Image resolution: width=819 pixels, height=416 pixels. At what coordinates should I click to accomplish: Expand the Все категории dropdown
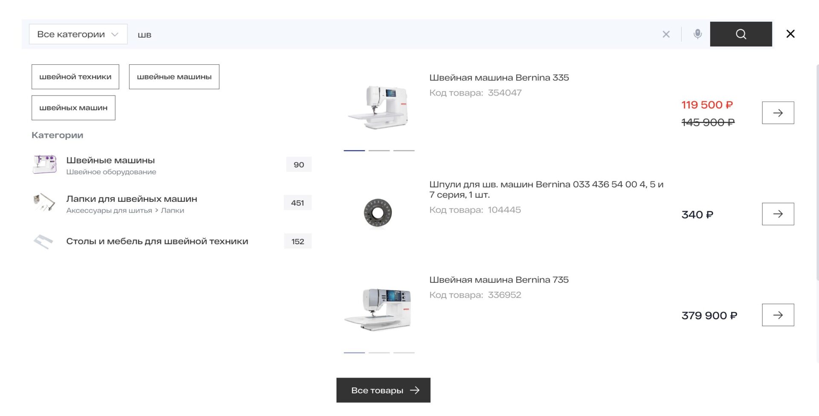78,34
